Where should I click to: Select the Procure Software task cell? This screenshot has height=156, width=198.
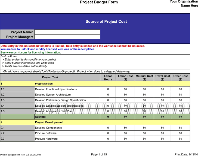coord(67,133)
